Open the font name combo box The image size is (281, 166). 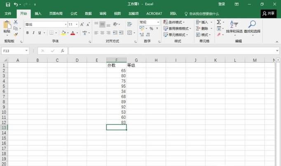tap(46, 25)
